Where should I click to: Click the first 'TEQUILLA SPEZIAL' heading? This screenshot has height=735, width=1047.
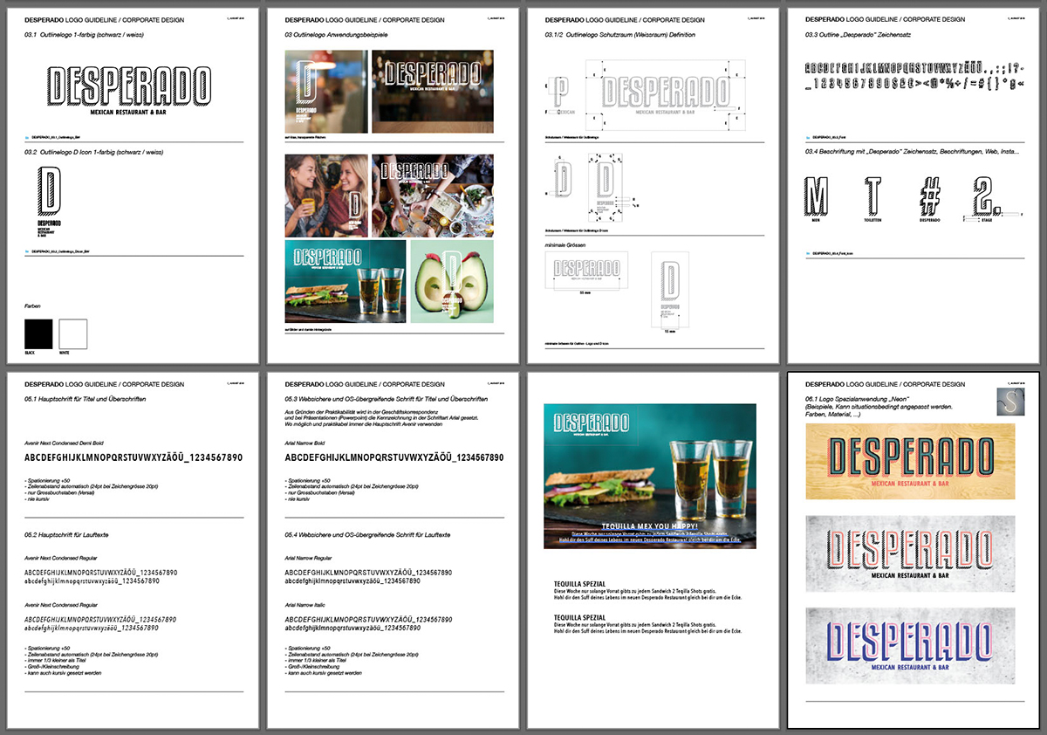pyautogui.click(x=579, y=583)
